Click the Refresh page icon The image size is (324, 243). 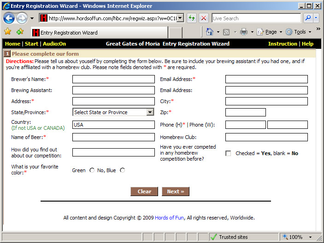coord(191,18)
